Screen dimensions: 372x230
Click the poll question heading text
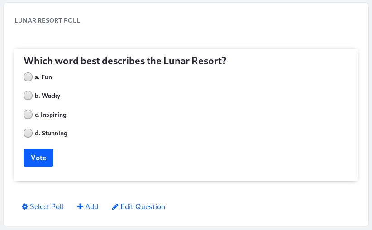tap(125, 61)
